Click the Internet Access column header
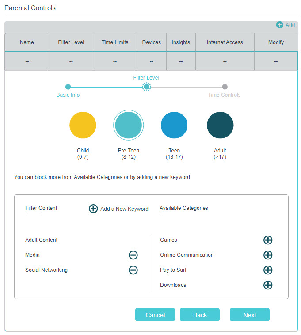Screen dimensions: 301x335 click(x=225, y=42)
